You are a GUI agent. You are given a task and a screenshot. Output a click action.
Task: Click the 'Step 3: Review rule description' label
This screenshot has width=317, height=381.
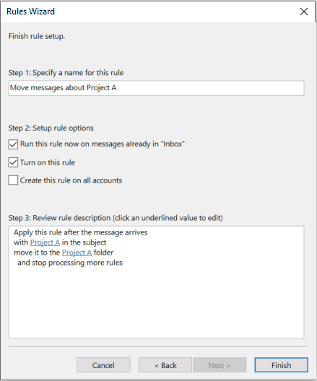pyautogui.click(x=116, y=218)
